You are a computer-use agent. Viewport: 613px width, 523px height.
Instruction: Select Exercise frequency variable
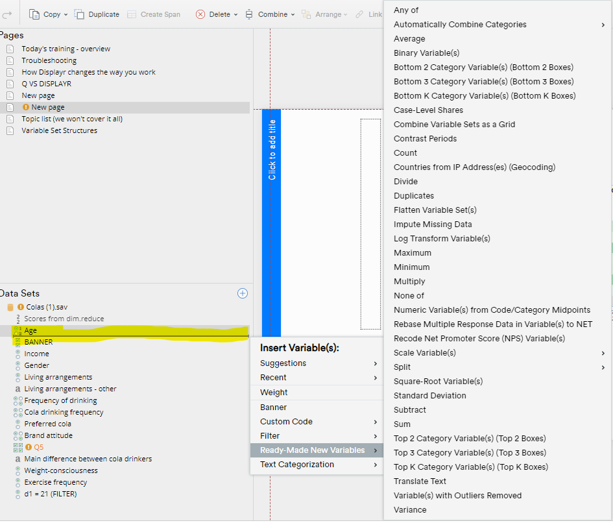coord(56,482)
